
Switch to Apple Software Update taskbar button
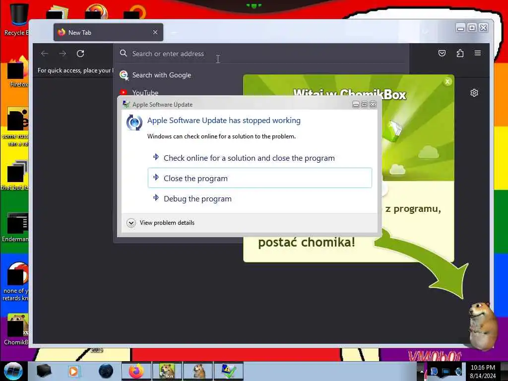228,371
